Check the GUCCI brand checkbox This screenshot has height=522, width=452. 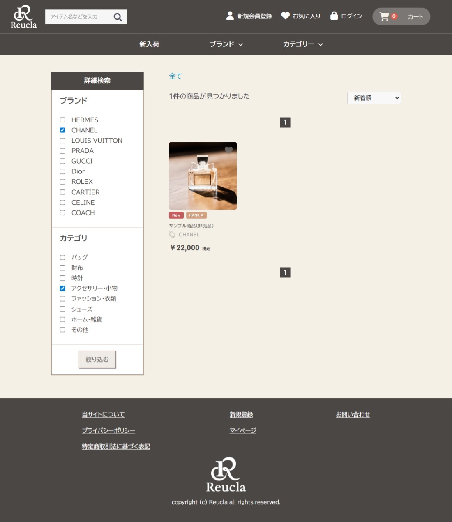62,161
